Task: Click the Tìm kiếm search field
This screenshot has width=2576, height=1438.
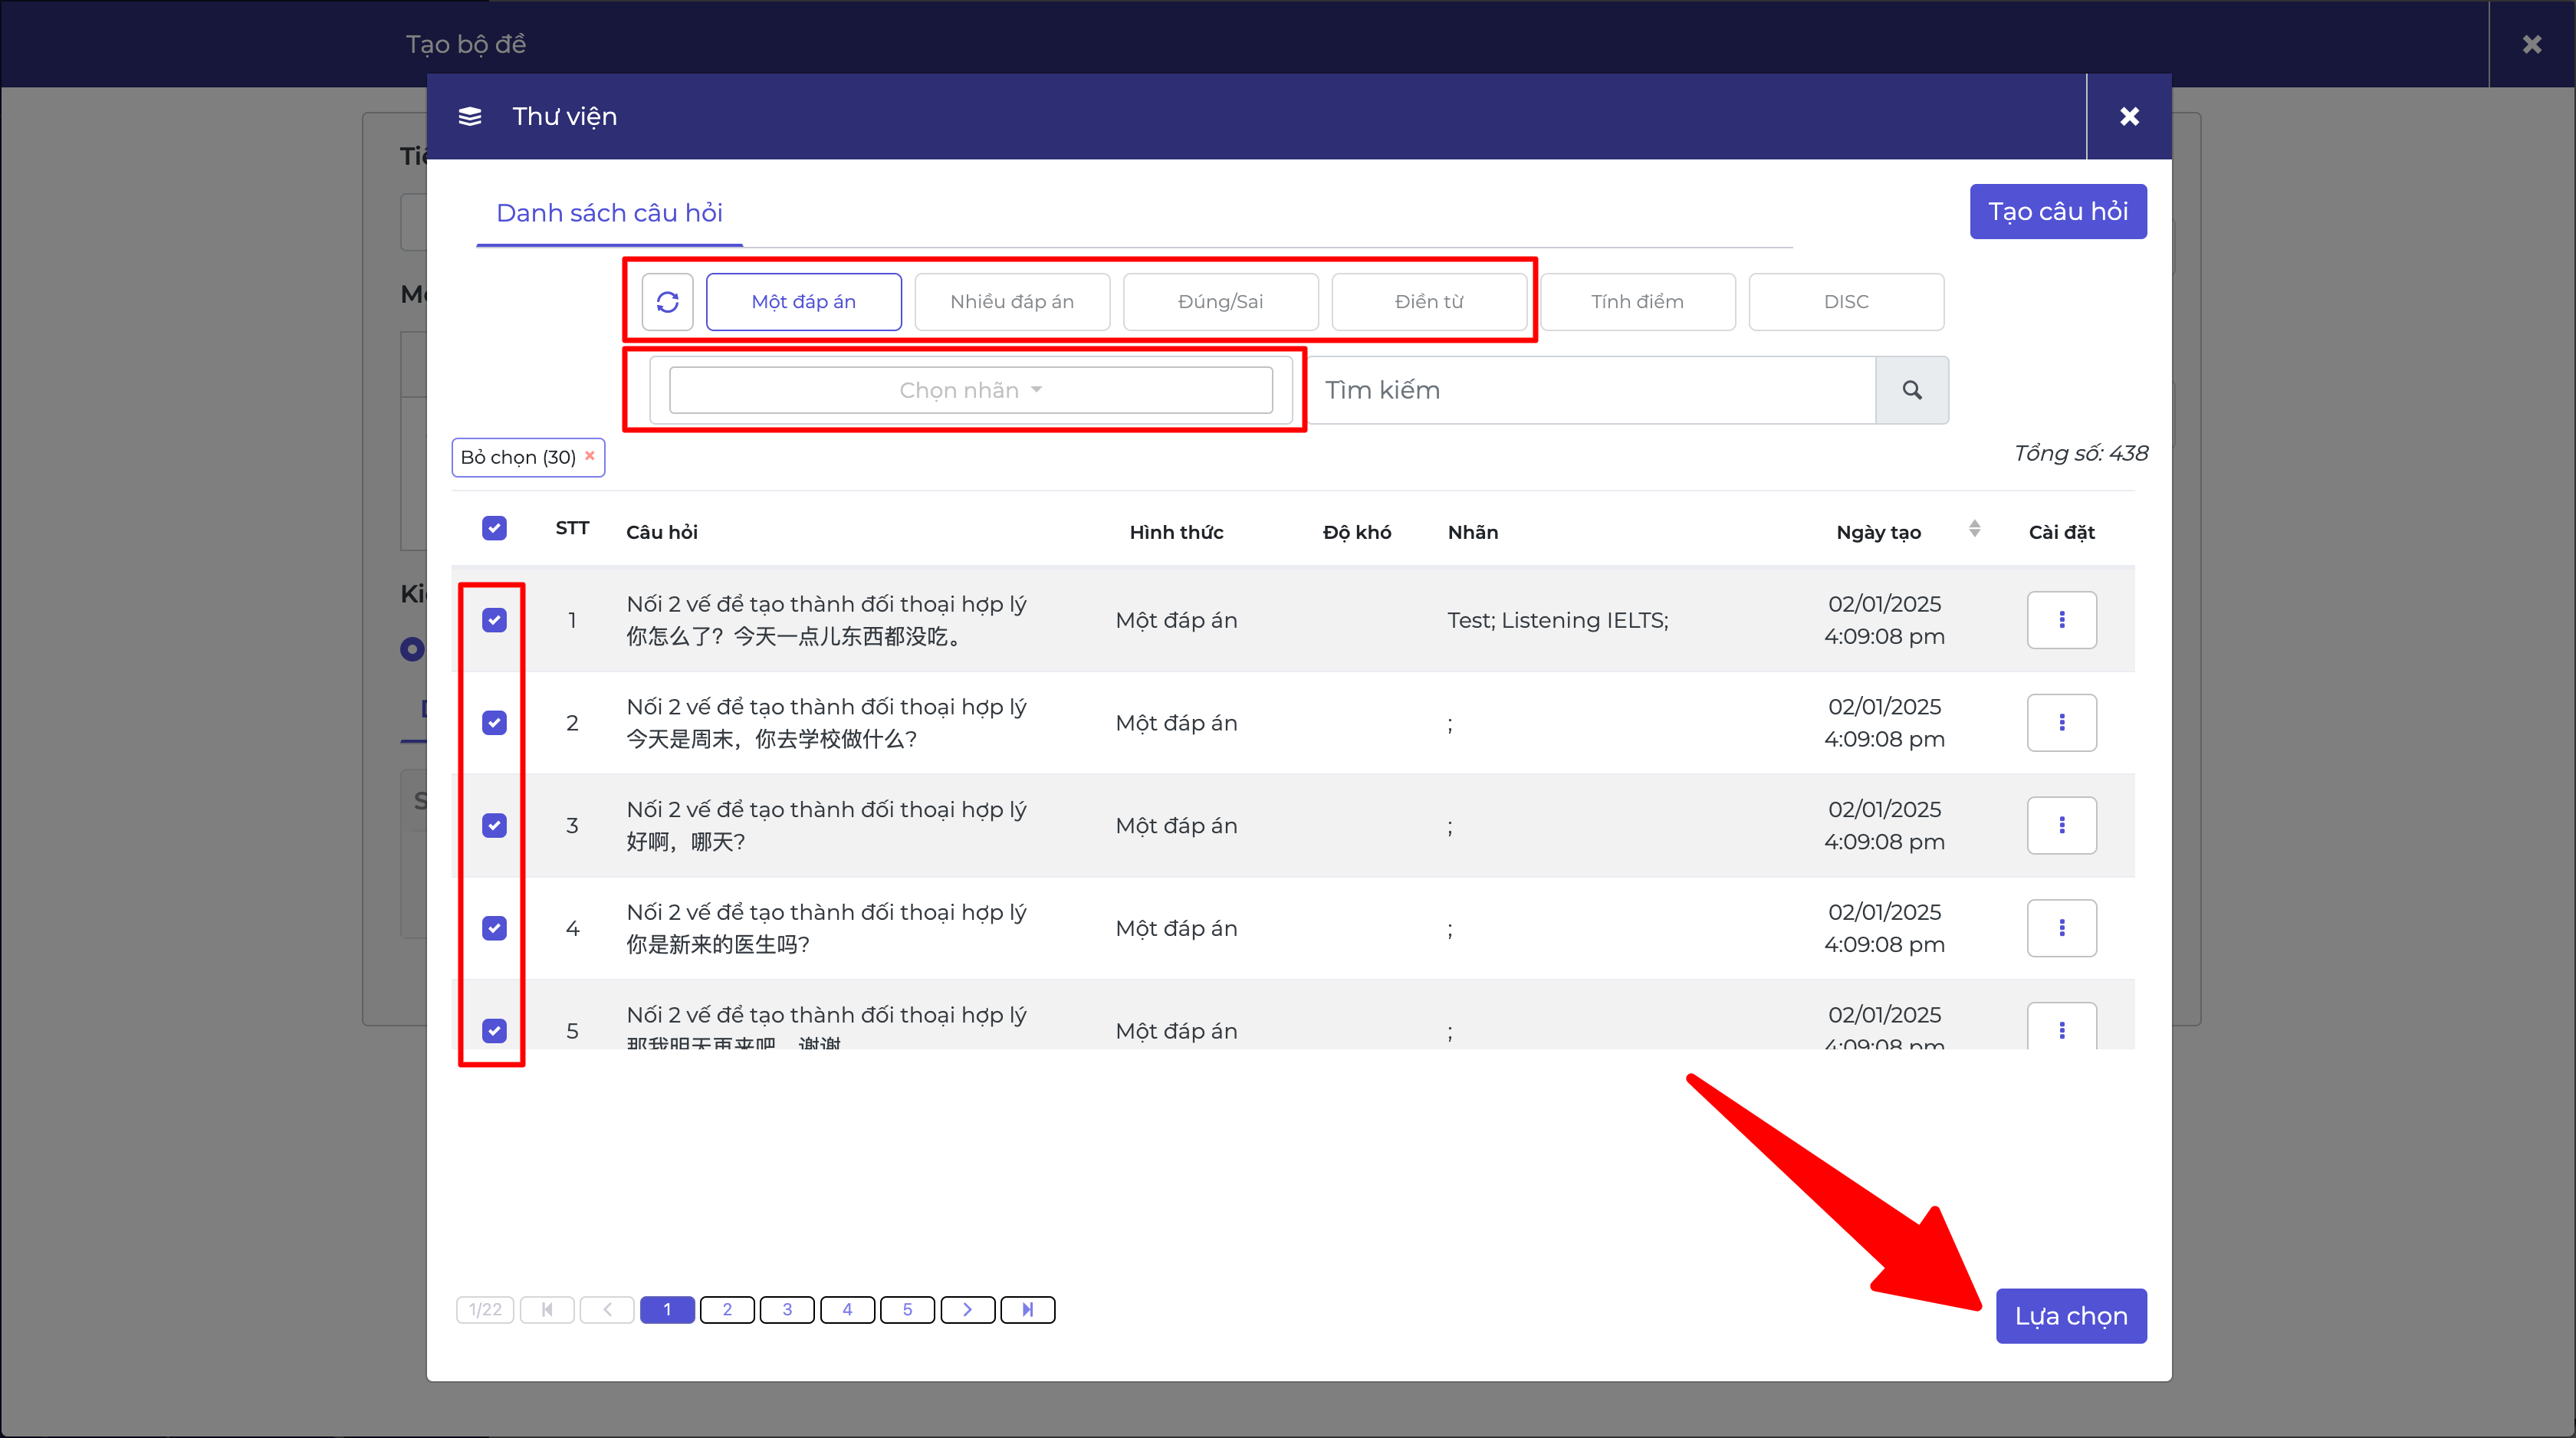Action: (x=1590, y=390)
